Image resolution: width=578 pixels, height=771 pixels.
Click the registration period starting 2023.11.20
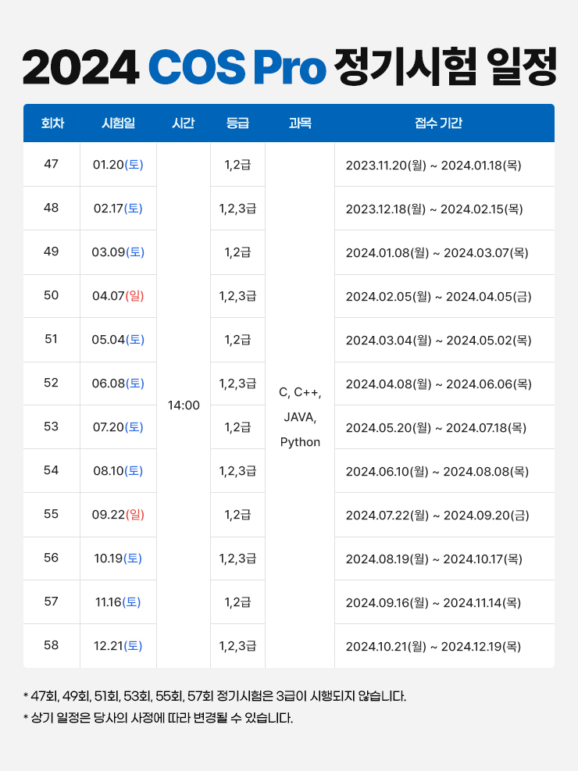pos(433,165)
